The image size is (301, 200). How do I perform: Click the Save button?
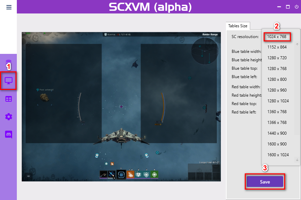tap(265, 182)
